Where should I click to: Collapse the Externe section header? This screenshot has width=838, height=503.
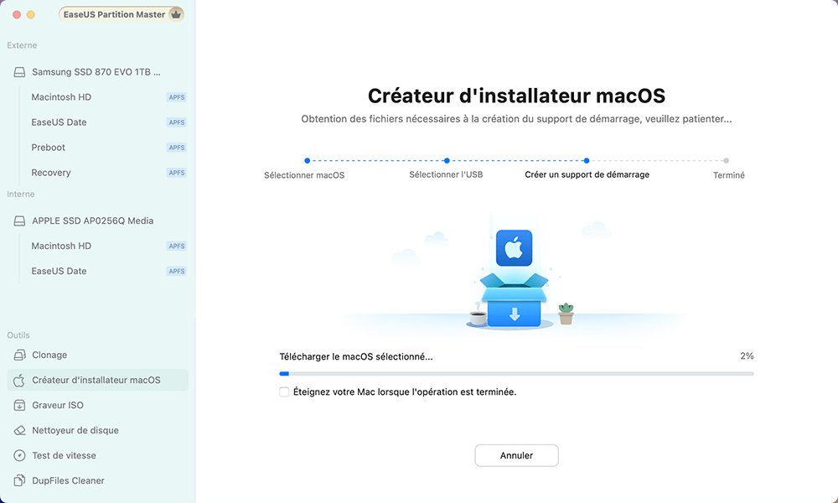22,45
